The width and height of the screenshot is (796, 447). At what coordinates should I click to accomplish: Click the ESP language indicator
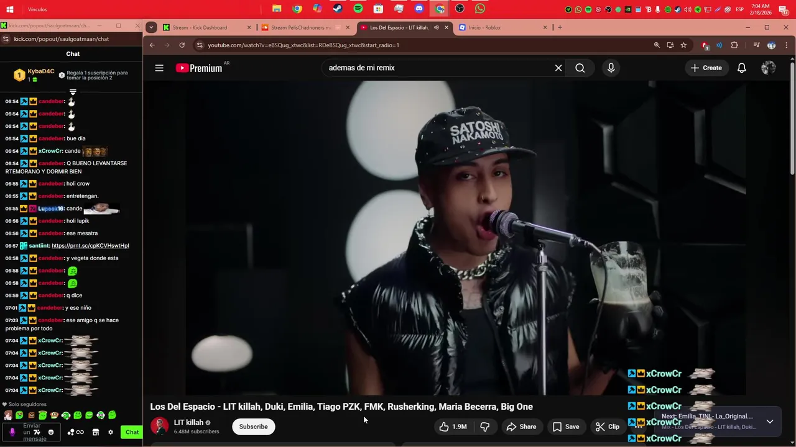tap(740, 9)
